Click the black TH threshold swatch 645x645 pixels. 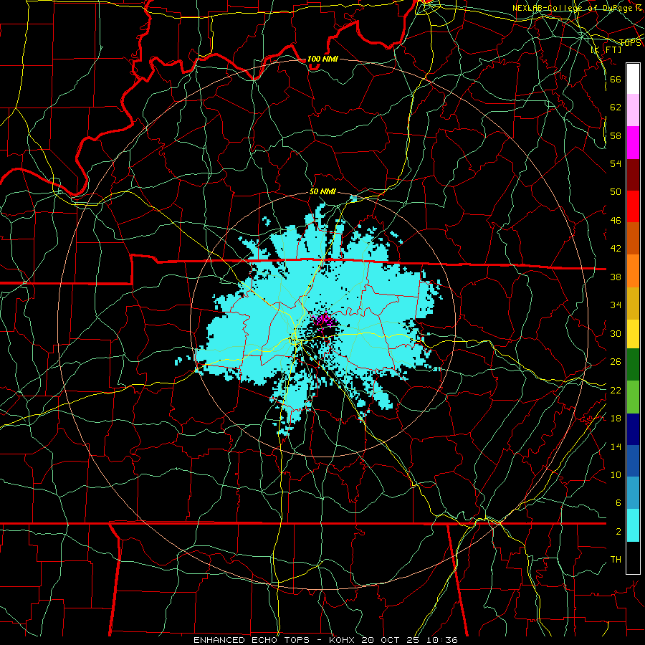click(633, 558)
